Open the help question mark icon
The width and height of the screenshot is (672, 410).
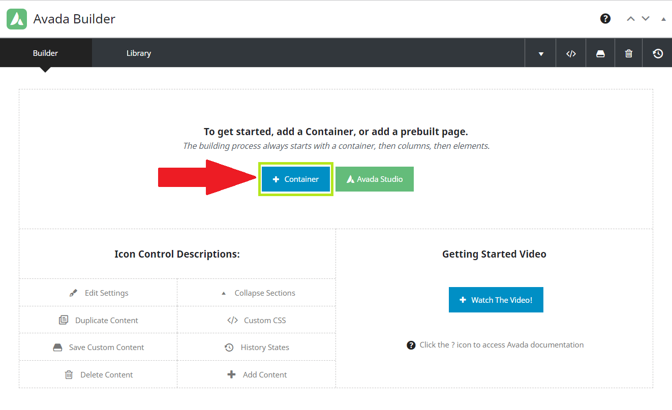pyautogui.click(x=605, y=19)
